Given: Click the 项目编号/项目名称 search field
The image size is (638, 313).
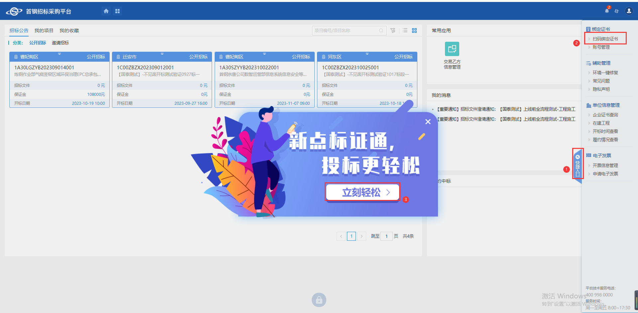Looking at the screenshot, I should [x=346, y=31].
